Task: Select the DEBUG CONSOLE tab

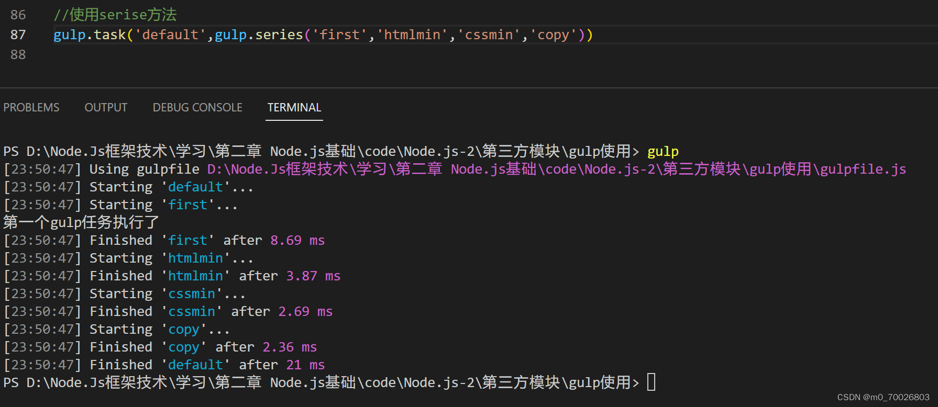Action: click(197, 107)
